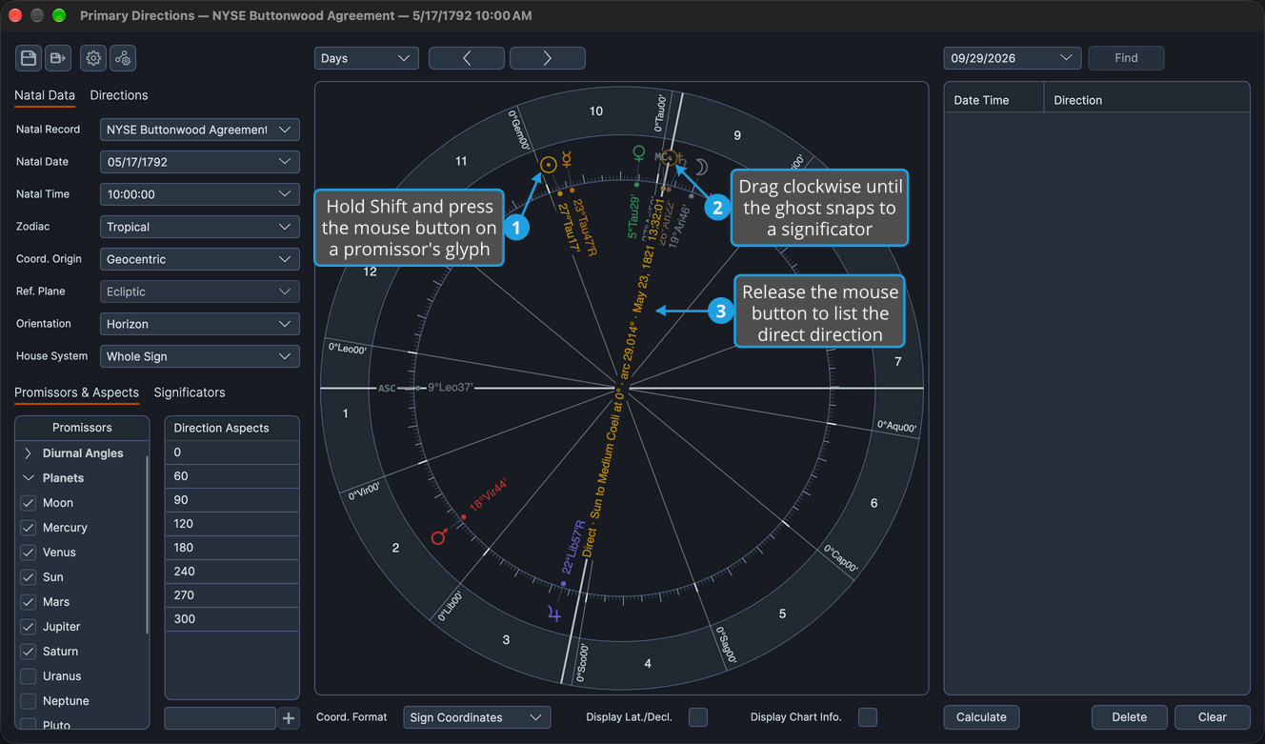
Task: Click the Mercury glyph on the chart
Action: [566, 159]
